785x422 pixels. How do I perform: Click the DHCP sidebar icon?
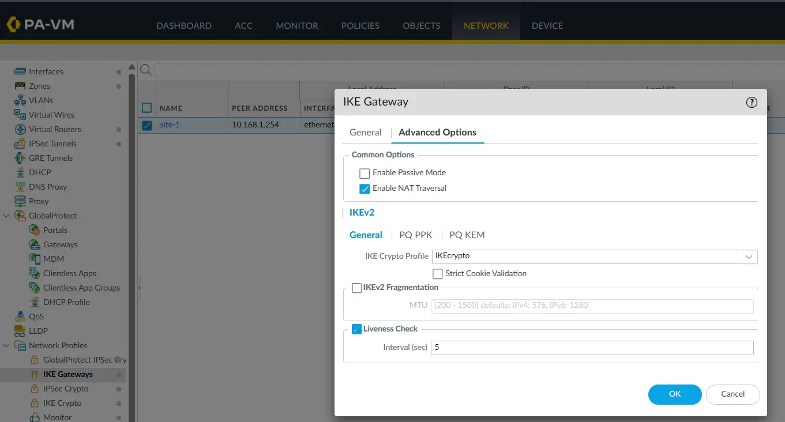20,172
